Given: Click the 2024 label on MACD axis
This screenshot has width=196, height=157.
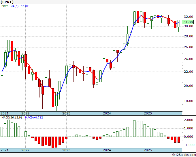Looking at the screenshot, I should pos(107,150).
